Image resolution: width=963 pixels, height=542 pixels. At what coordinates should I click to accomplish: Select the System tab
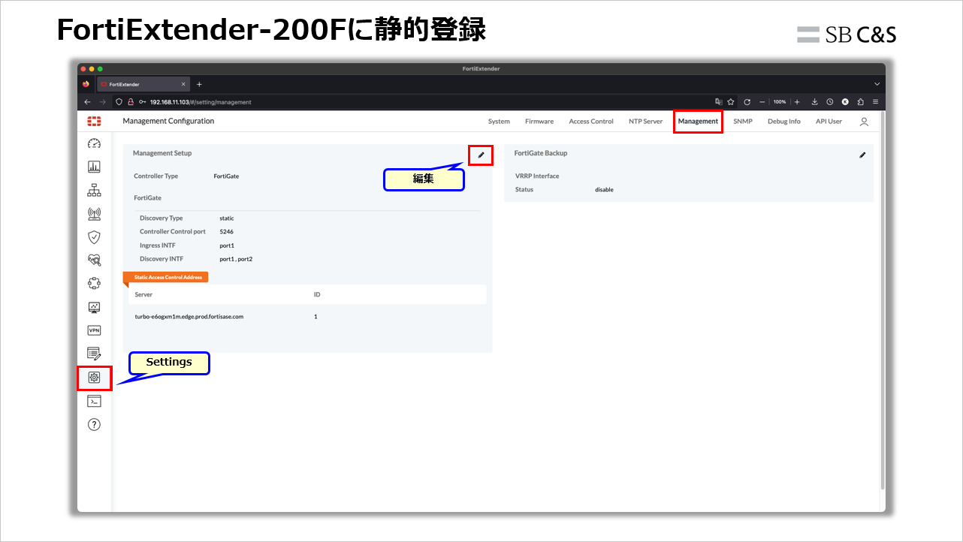pyautogui.click(x=499, y=121)
